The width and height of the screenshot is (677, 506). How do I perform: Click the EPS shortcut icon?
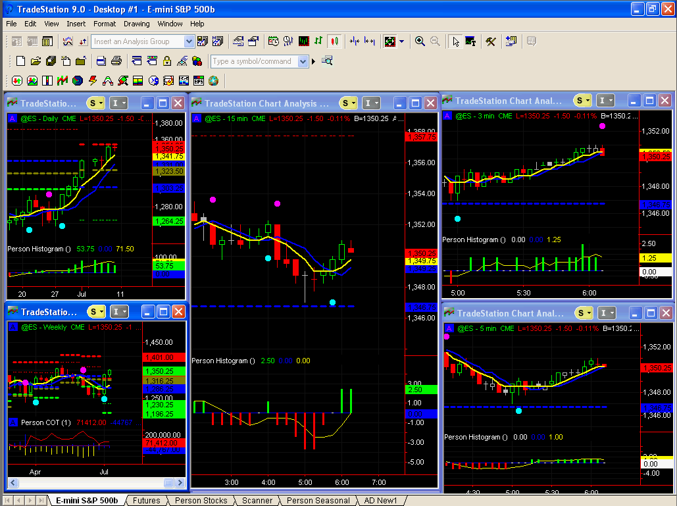click(x=199, y=81)
